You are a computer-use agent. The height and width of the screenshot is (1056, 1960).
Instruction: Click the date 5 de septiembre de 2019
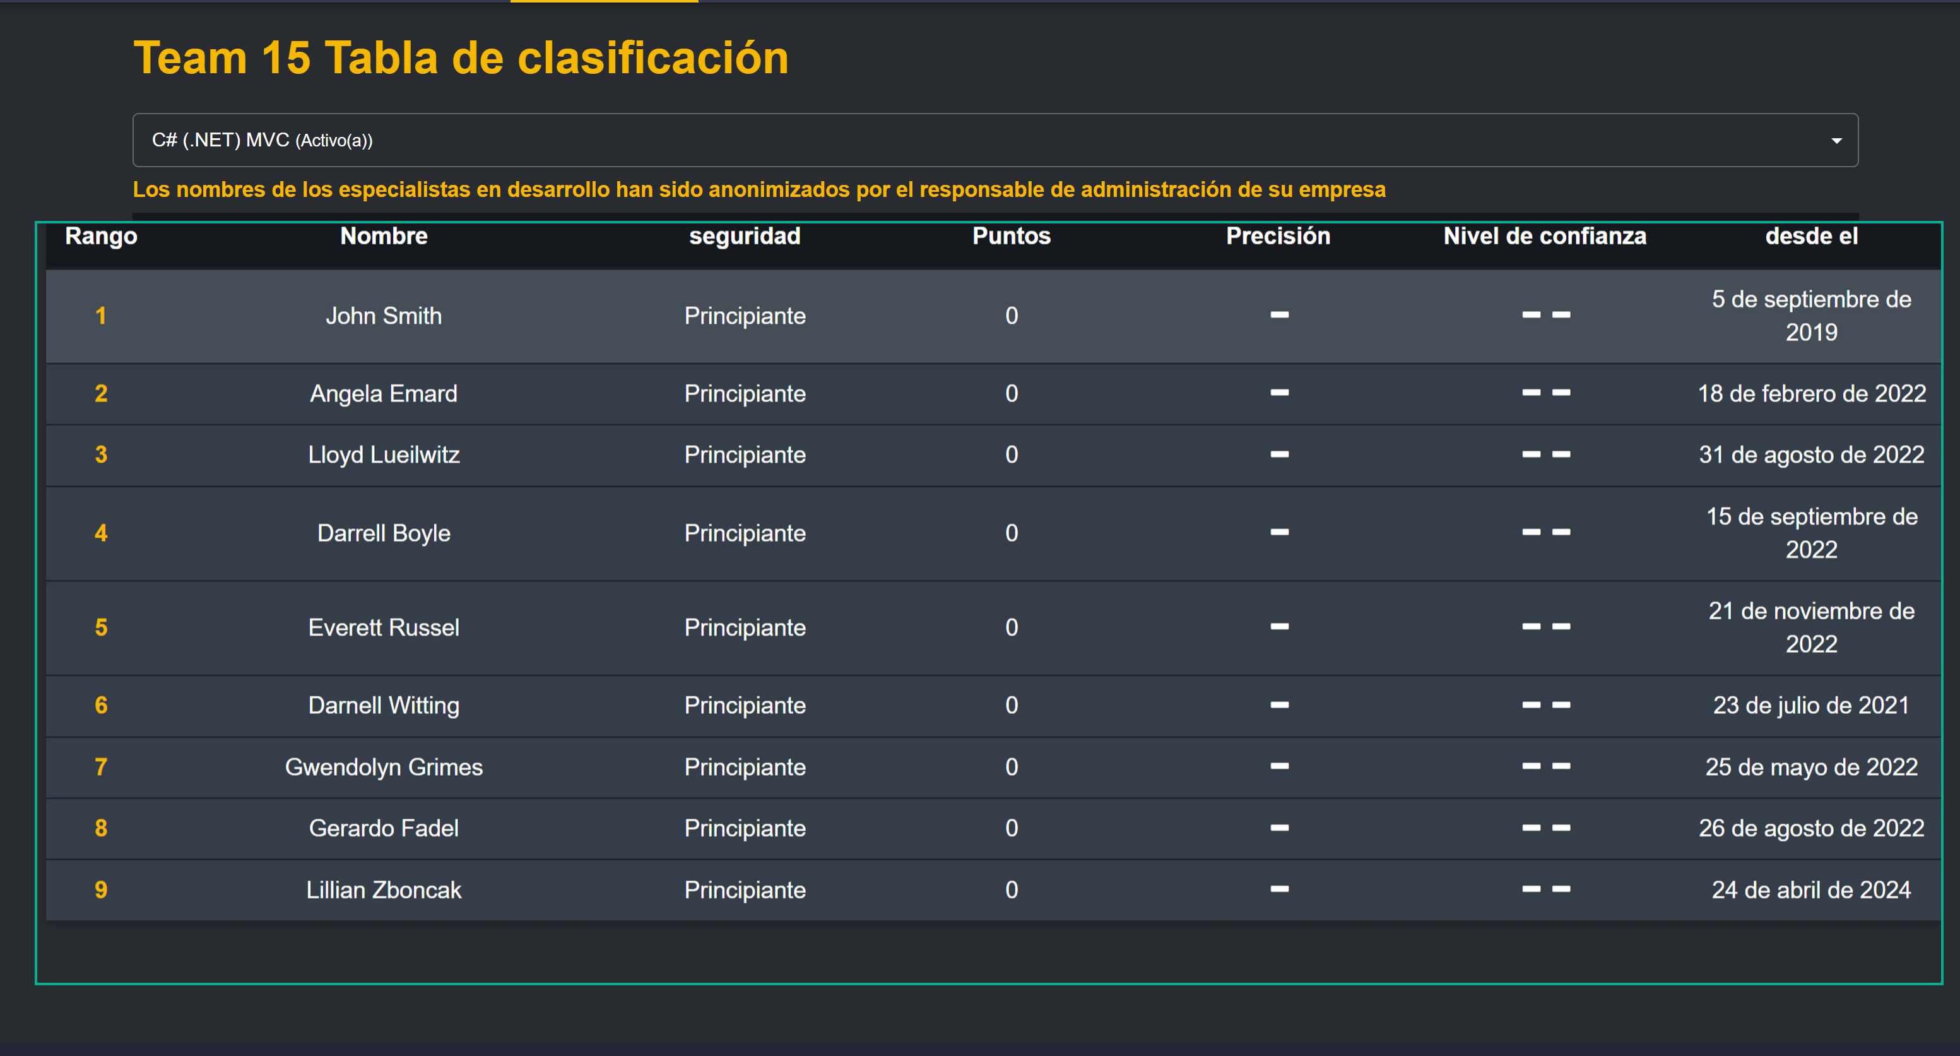click(1811, 316)
